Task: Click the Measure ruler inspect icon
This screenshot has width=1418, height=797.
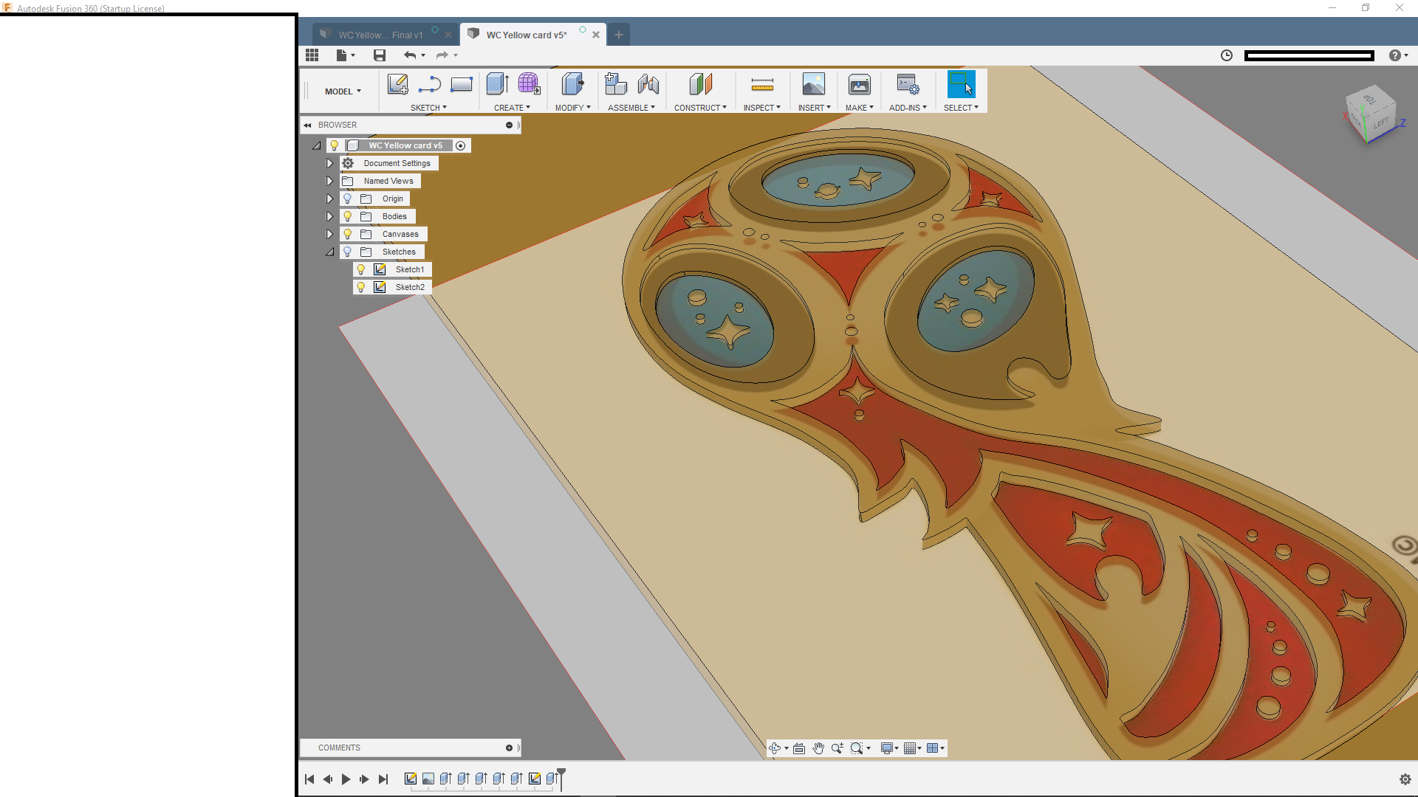Action: (762, 85)
